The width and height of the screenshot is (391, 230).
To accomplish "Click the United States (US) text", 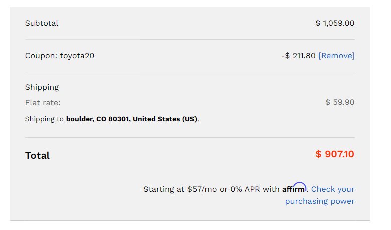I will click(165, 119).
